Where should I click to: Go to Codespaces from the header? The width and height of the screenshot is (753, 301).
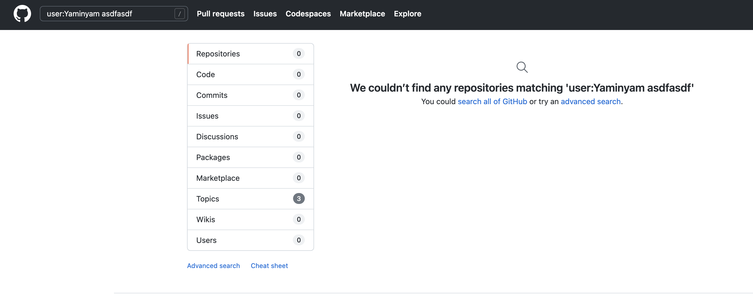tap(308, 14)
